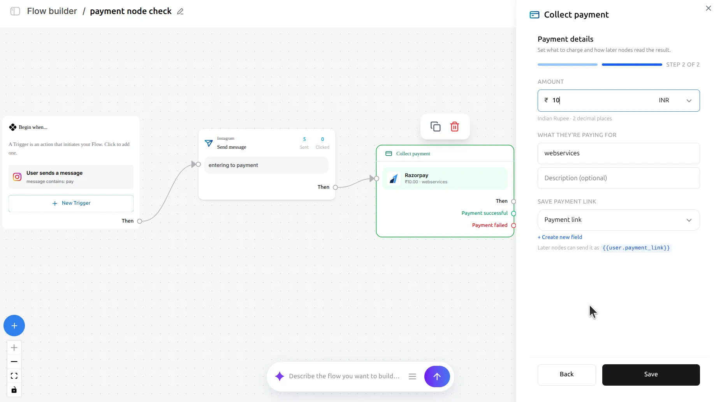Click the webservices paying-for field
Image resolution: width=714 pixels, height=402 pixels.
(619, 153)
